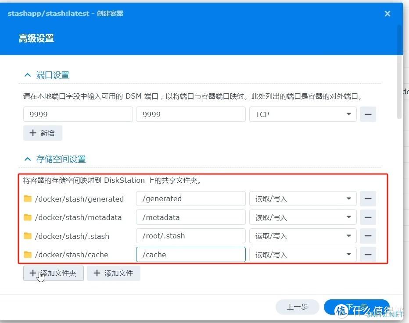The image size is (409, 323).
Task: Click the 添加文件夹 button
Action: pos(54,273)
